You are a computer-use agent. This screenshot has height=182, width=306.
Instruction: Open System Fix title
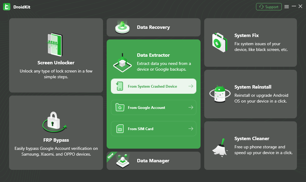coord(247,35)
